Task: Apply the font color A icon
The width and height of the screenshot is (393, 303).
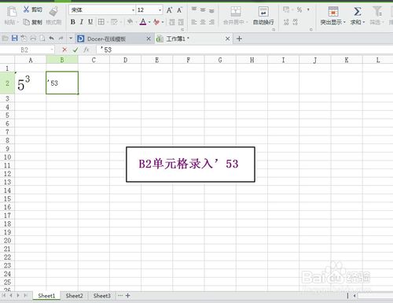Action: point(143,22)
